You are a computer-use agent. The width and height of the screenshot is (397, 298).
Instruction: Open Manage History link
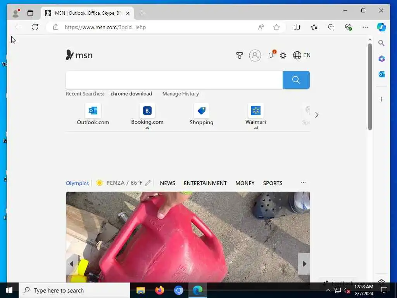(181, 94)
